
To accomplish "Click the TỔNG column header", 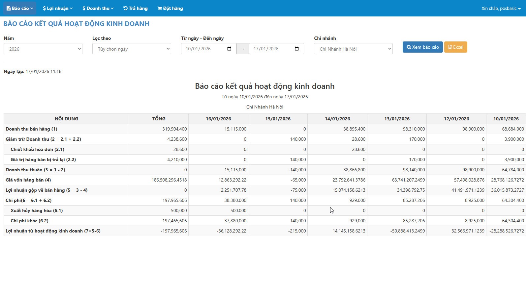I will [159, 119].
